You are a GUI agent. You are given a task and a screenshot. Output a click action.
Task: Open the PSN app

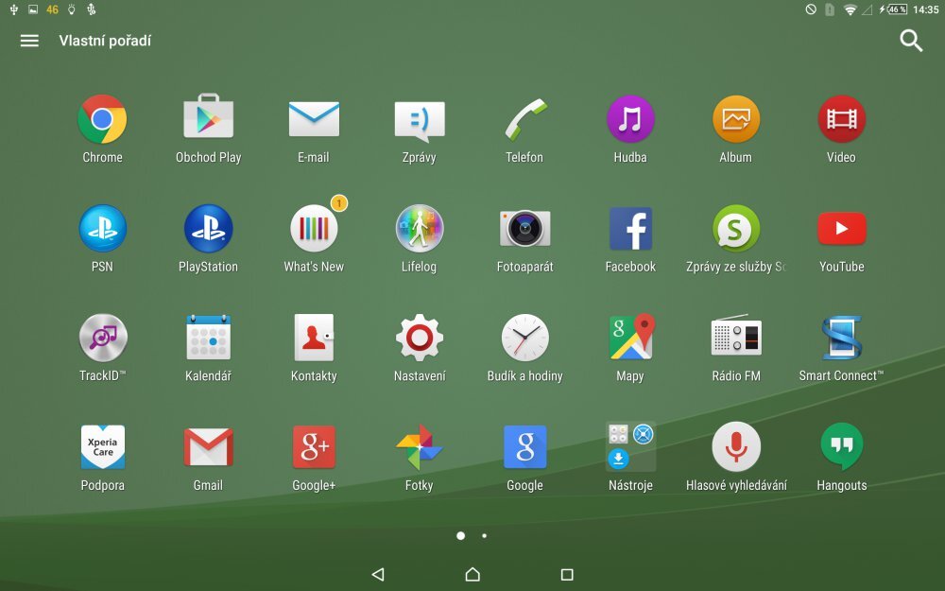click(102, 229)
